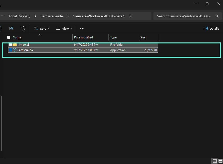Viewport: 223px width, 164px height.
Task: Expand chevron after Samsara-Windows-v0.30.0-beta.1
Action: point(130,16)
